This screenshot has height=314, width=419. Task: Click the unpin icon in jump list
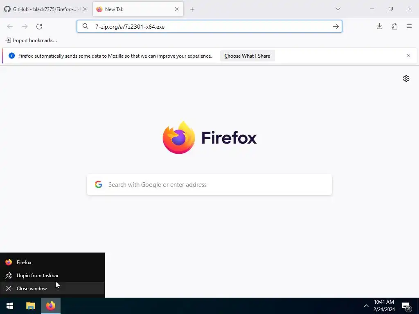pyautogui.click(x=9, y=275)
